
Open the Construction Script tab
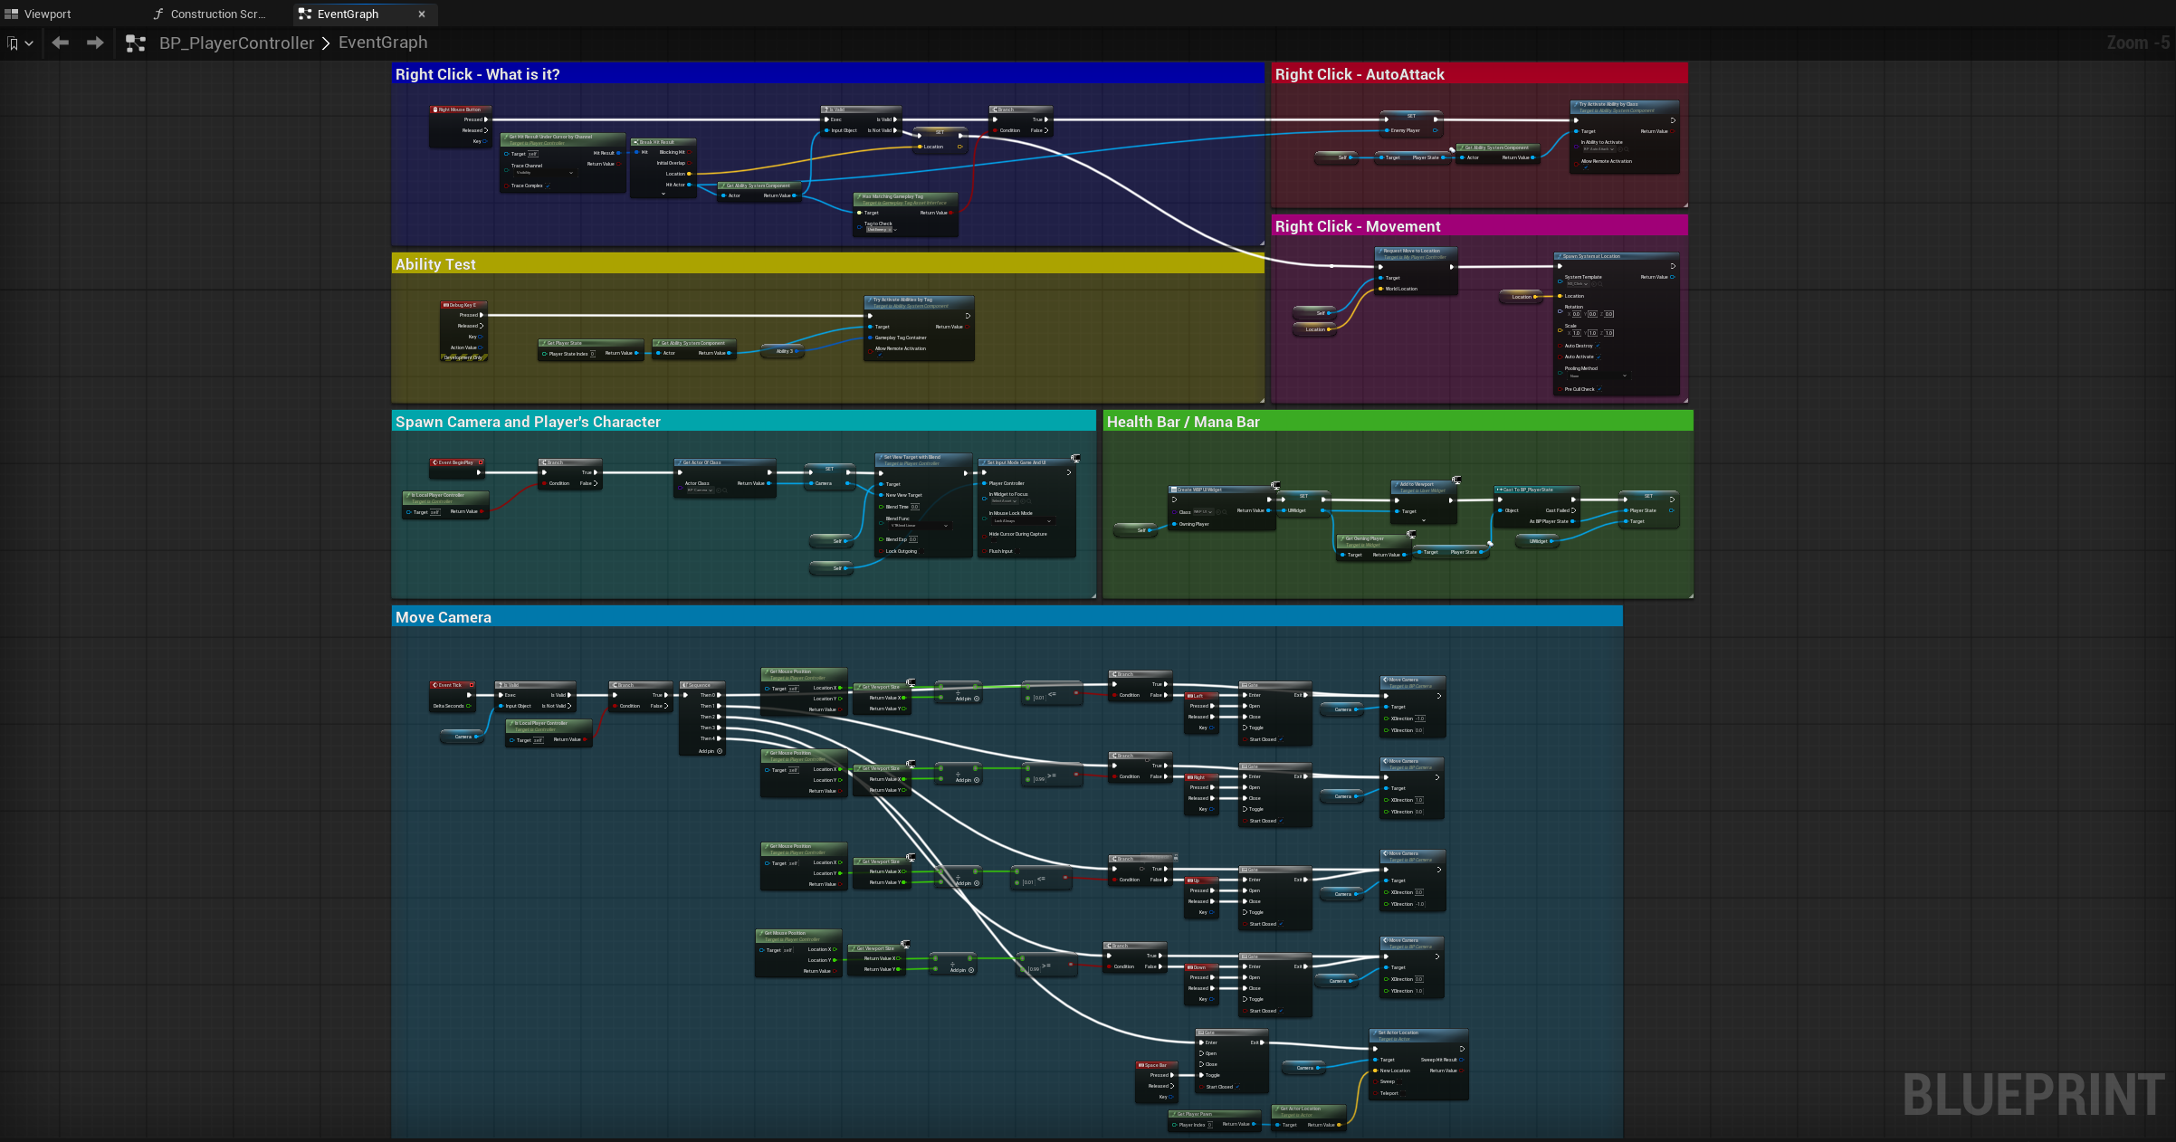click(210, 14)
